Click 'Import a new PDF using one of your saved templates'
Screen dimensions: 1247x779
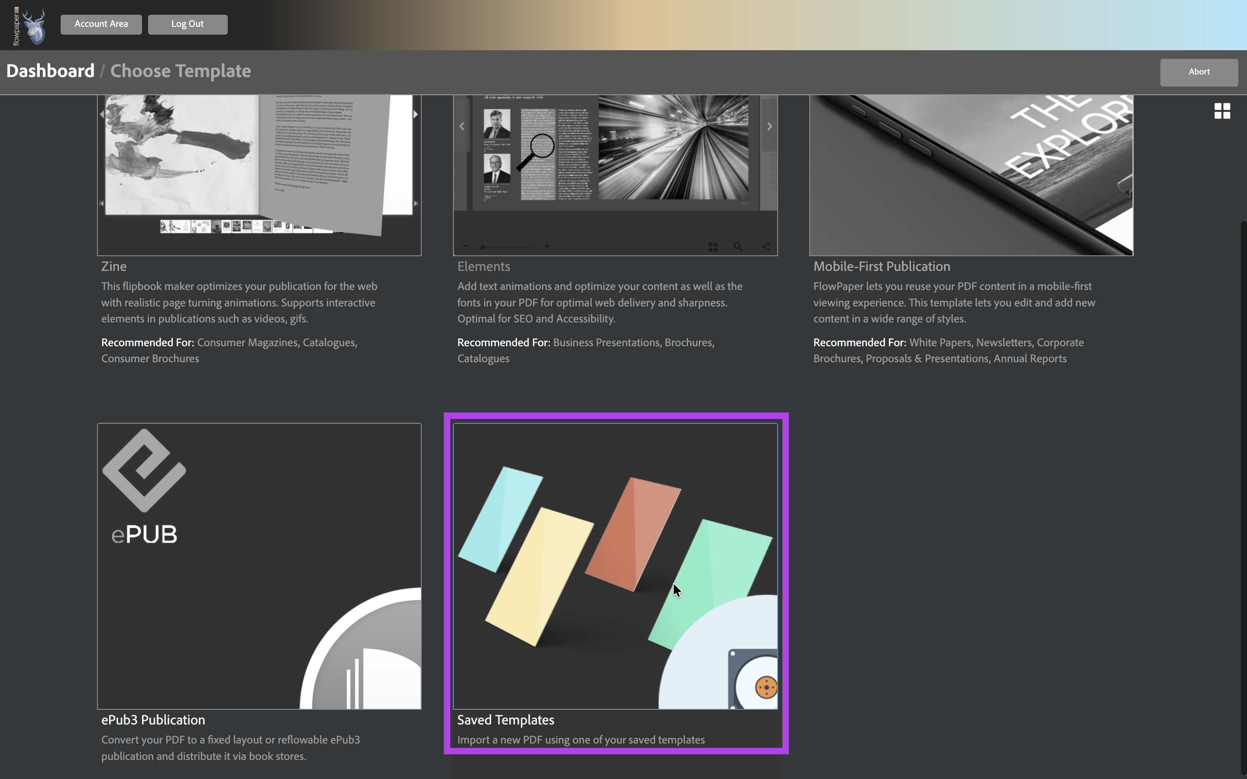581,740
